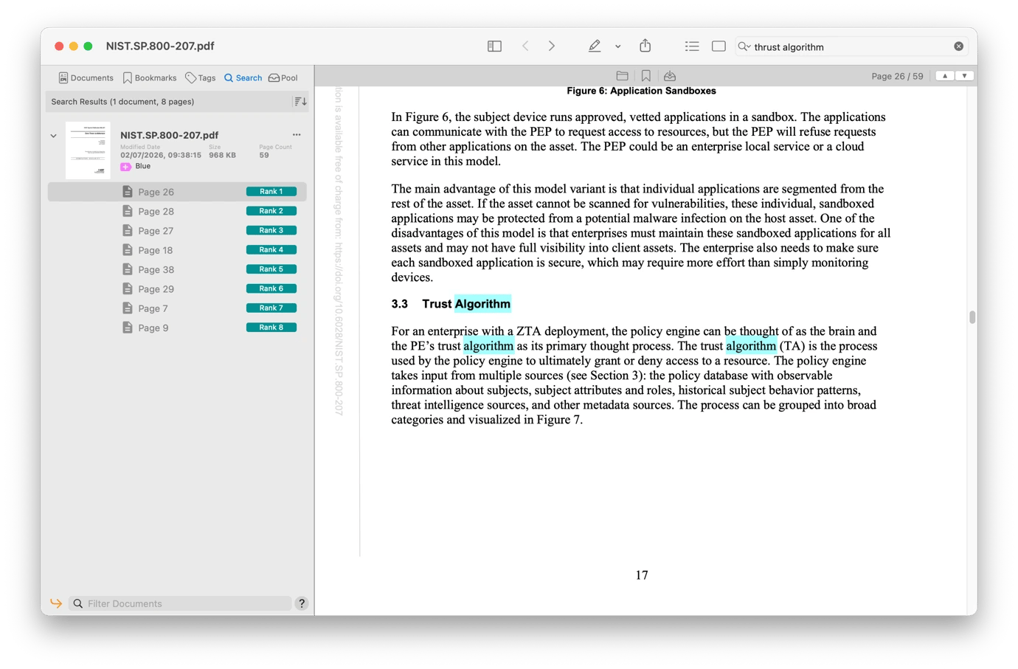Select the Page 7 search result

pyautogui.click(x=177, y=308)
